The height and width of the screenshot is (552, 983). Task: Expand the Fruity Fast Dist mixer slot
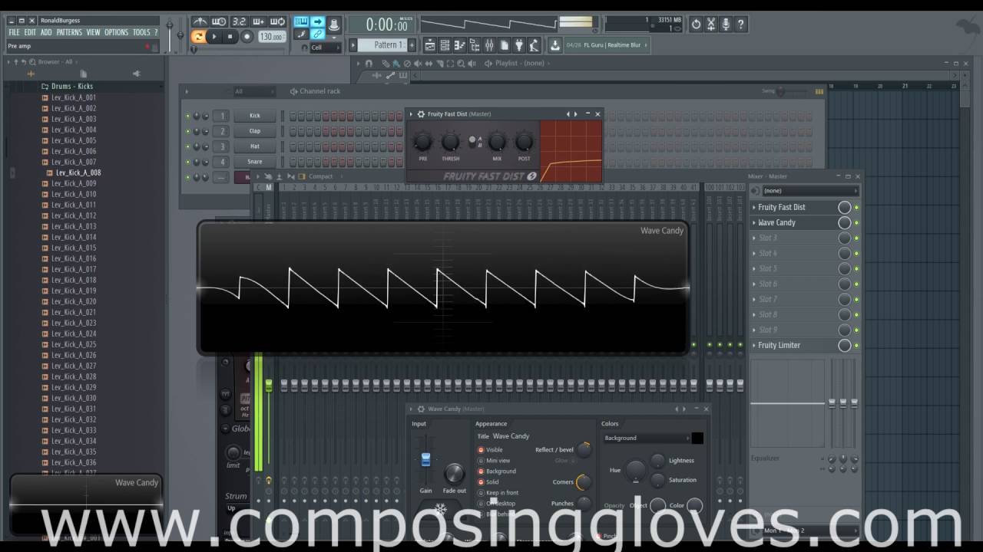(754, 207)
